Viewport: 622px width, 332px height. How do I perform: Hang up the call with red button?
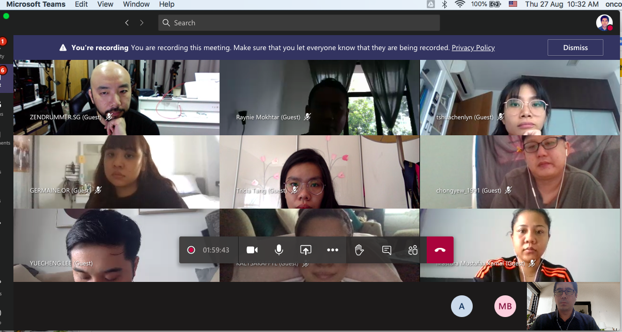pos(440,250)
